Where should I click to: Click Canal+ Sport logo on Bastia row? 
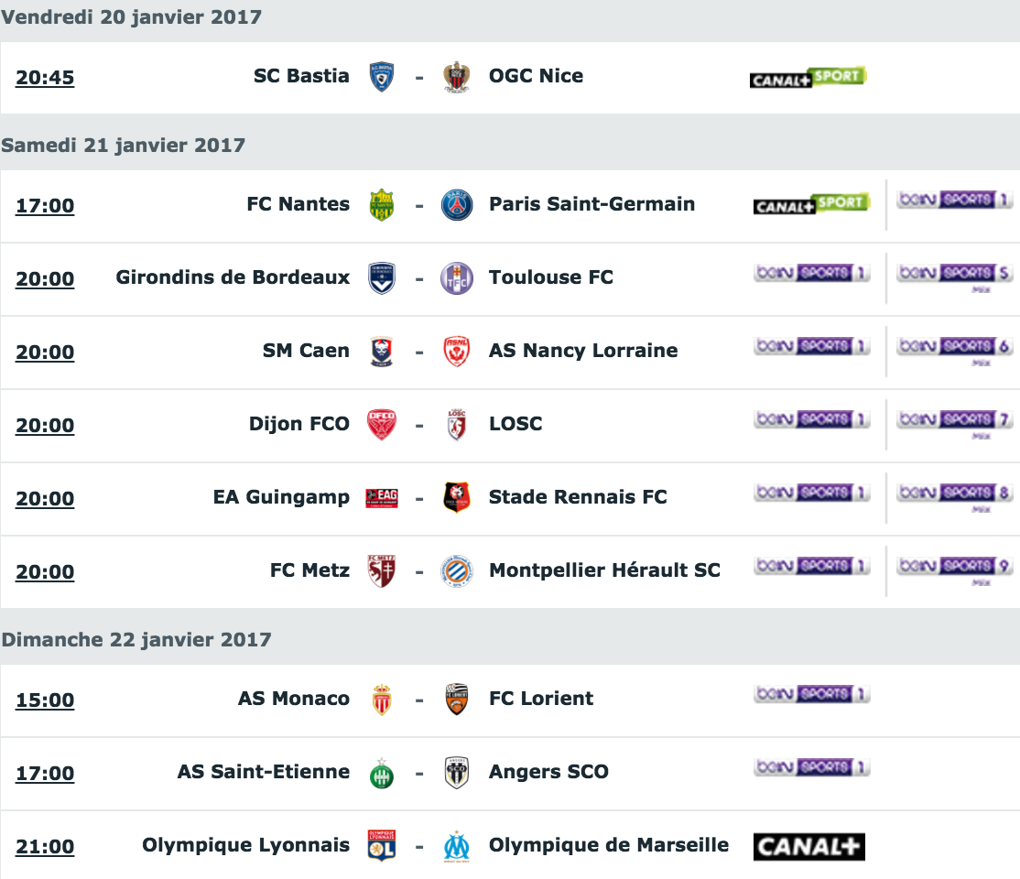coord(808,78)
